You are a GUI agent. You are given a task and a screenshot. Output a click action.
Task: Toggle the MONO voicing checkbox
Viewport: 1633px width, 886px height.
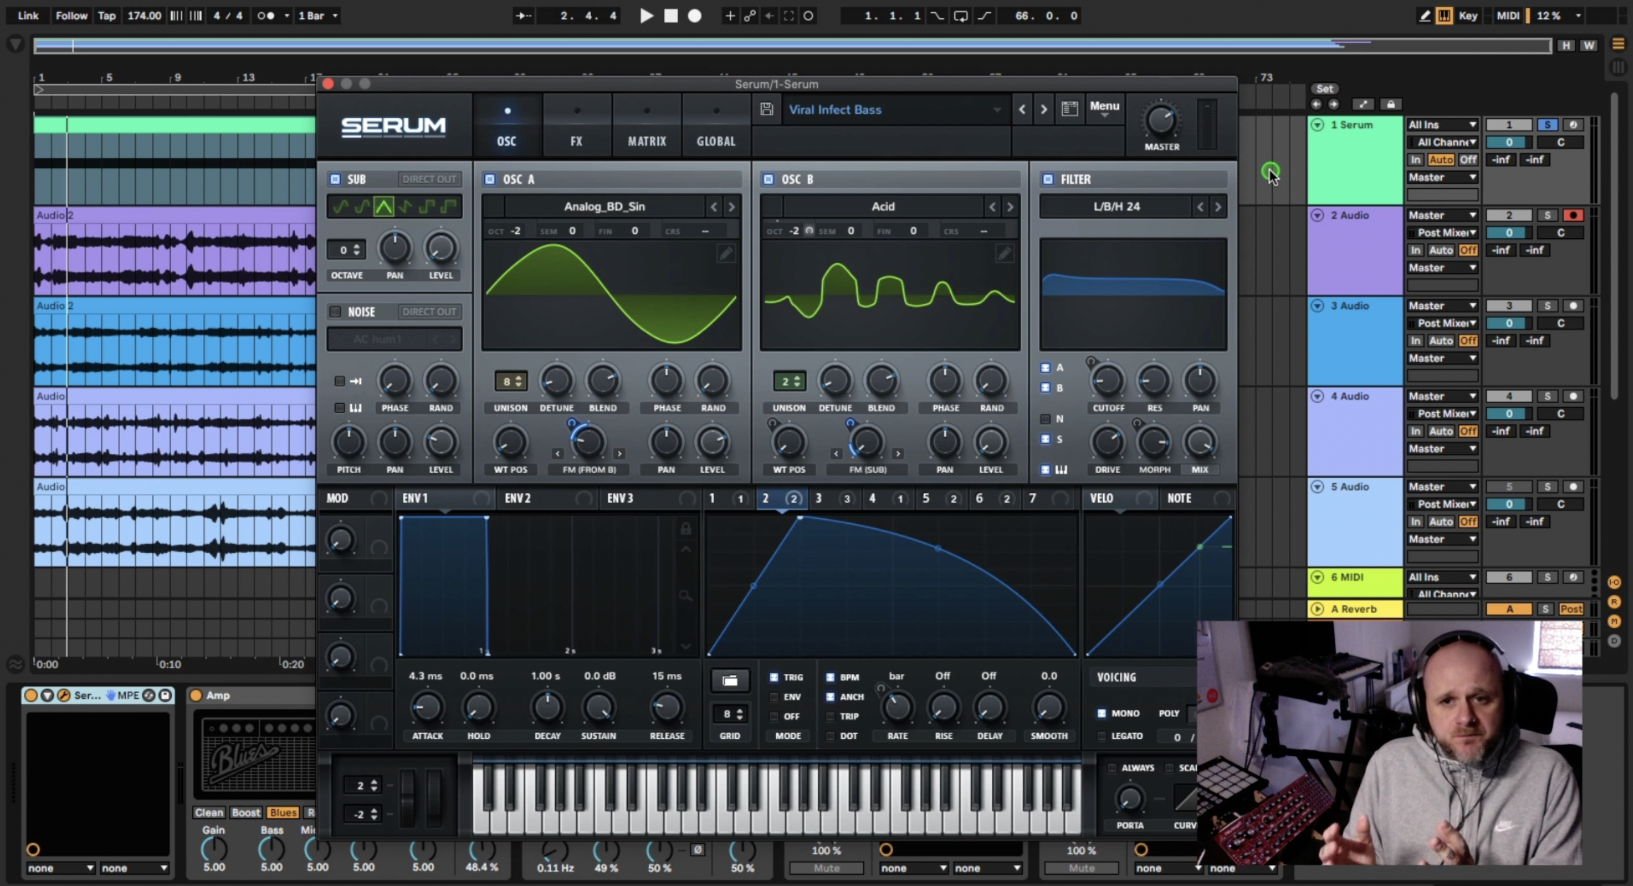click(1102, 714)
